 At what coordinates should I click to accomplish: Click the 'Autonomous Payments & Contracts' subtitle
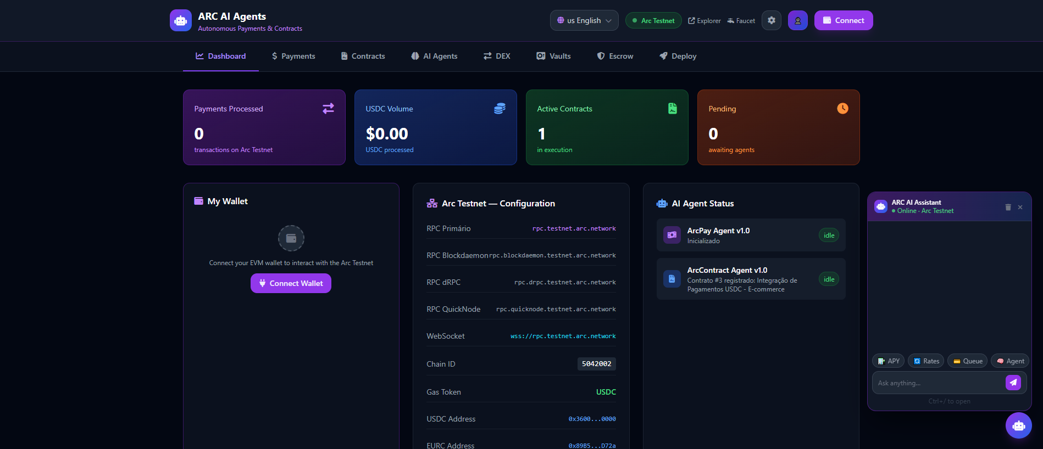click(x=250, y=29)
